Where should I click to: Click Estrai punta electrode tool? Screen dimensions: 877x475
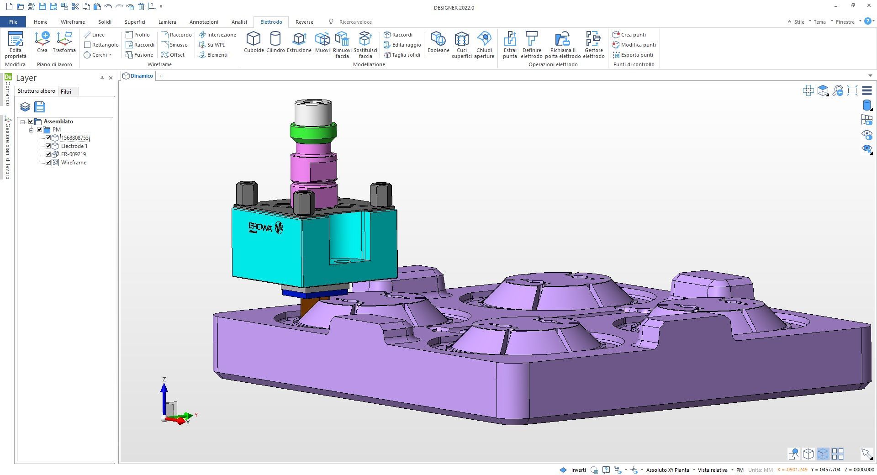coord(510,45)
